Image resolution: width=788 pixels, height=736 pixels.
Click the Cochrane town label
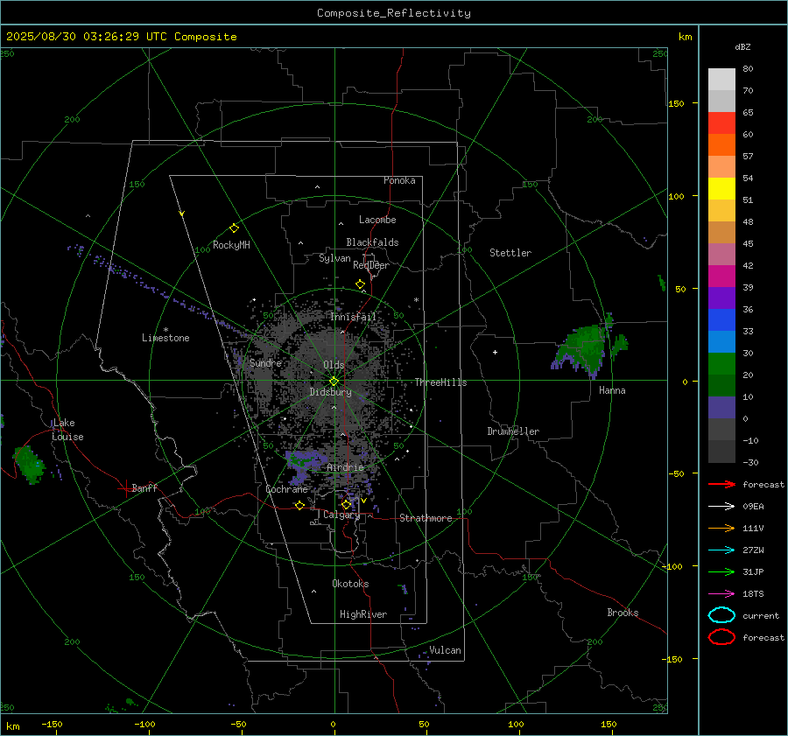point(286,489)
